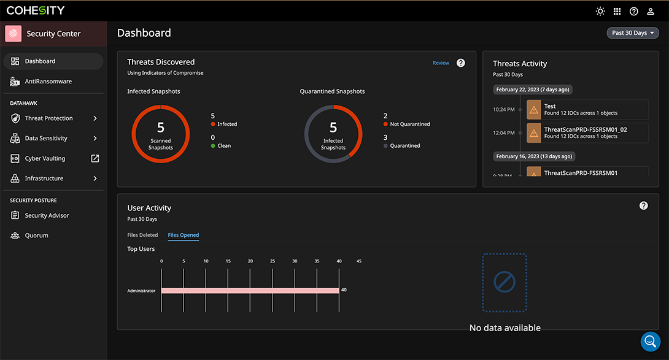The image size is (669, 360).
Task: Click the Review link in Threats Discovered
Action: click(441, 63)
